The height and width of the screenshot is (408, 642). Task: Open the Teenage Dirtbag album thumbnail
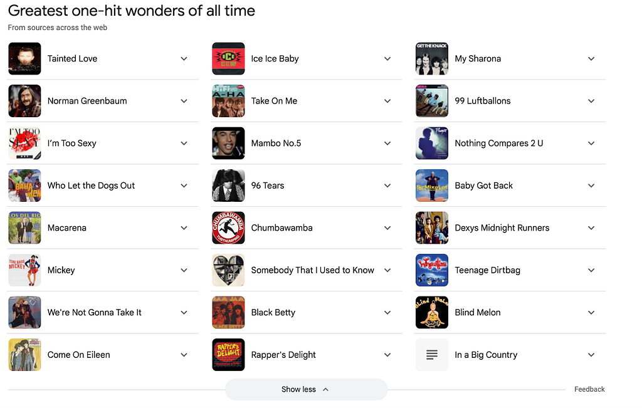(x=432, y=270)
